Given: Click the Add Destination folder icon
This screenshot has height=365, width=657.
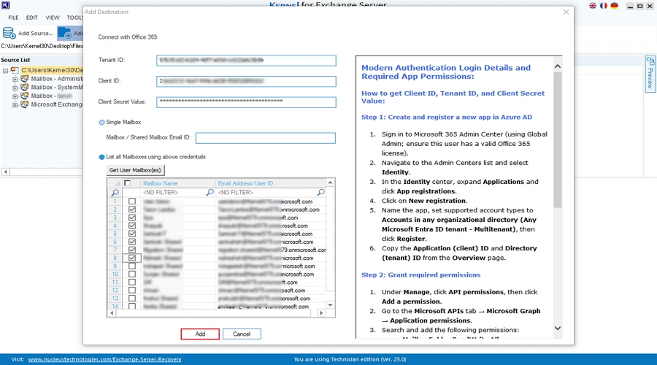Looking at the screenshot, I should click(64, 33).
